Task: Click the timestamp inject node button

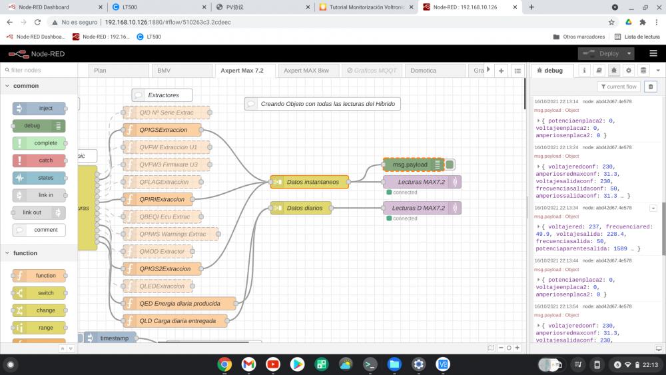Action: coord(81,338)
